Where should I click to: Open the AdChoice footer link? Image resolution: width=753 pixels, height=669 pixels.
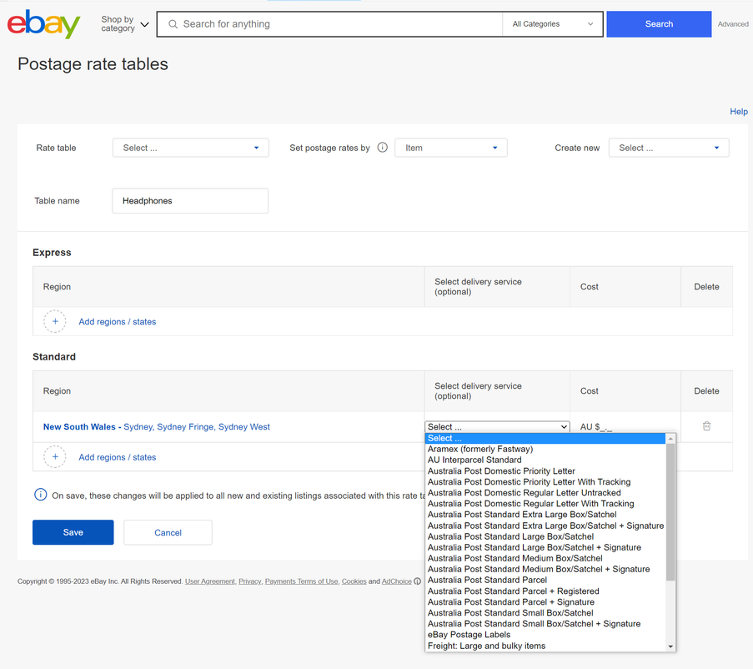(x=397, y=581)
